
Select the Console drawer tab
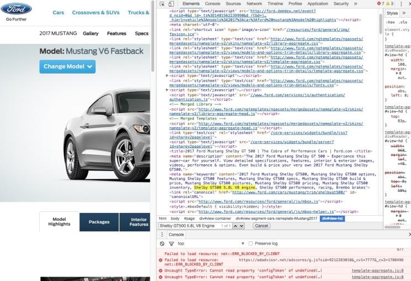[176, 235]
